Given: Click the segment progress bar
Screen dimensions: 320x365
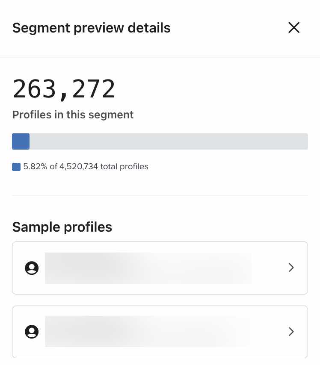Looking at the screenshot, I should pyautogui.click(x=160, y=141).
